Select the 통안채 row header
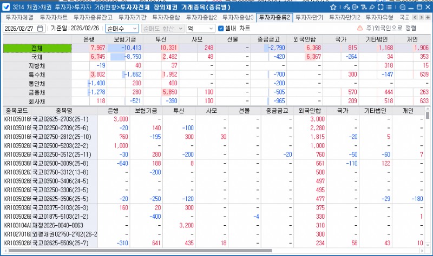The height and width of the screenshot is (256, 433). coord(37,84)
